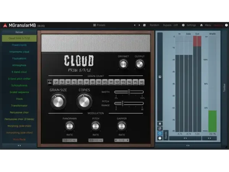Image resolution: width=229 pixels, height=172 pixels.
Task: Collapse meter panel using bottom arrows bar
Action: click(x=188, y=146)
